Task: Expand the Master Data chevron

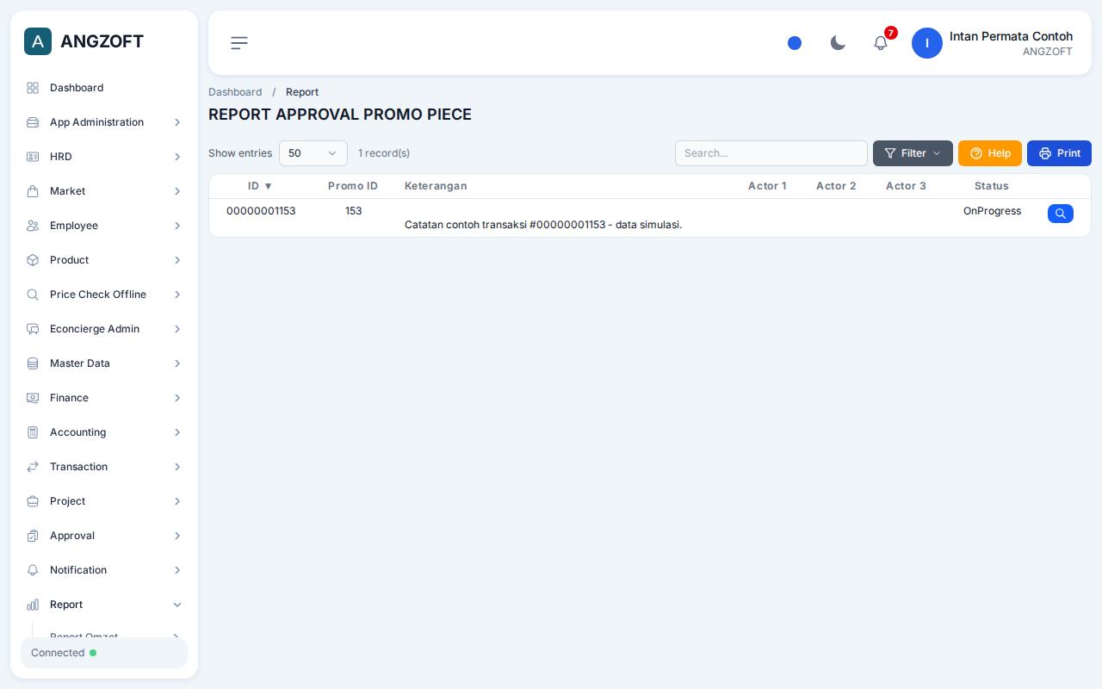Action: [177, 363]
